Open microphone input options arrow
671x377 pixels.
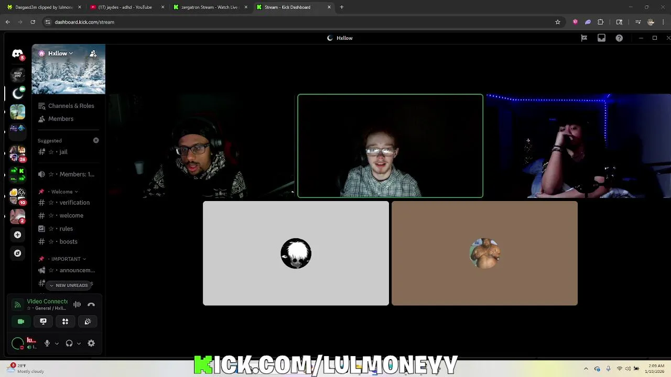(x=57, y=343)
